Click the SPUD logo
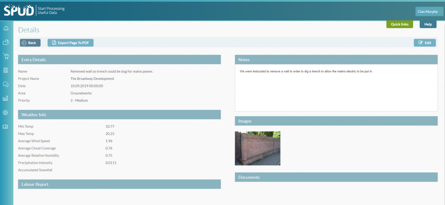 (x=34, y=10)
